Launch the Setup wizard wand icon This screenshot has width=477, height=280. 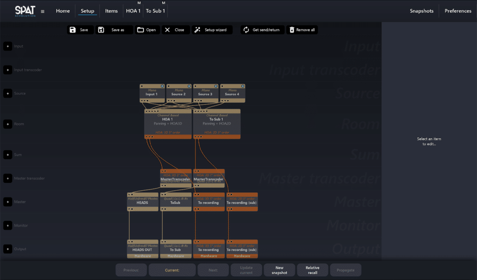coord(198,30)
